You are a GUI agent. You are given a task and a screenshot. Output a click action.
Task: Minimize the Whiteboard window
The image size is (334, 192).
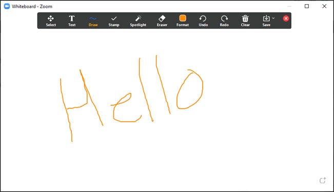coord(289,6)
